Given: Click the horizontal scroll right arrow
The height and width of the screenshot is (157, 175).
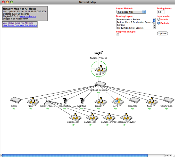Looking at the screenshot, I should coord(170,155).
